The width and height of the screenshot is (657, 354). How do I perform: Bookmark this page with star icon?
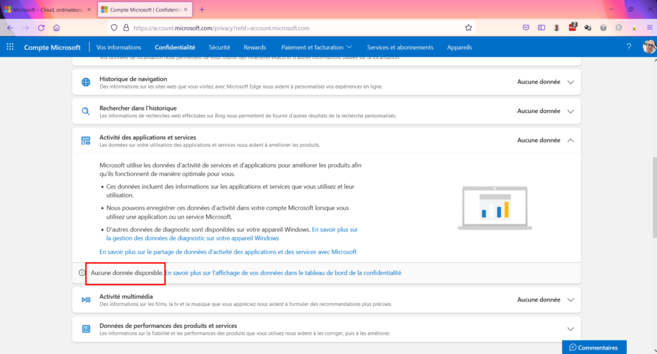(468, 28)
